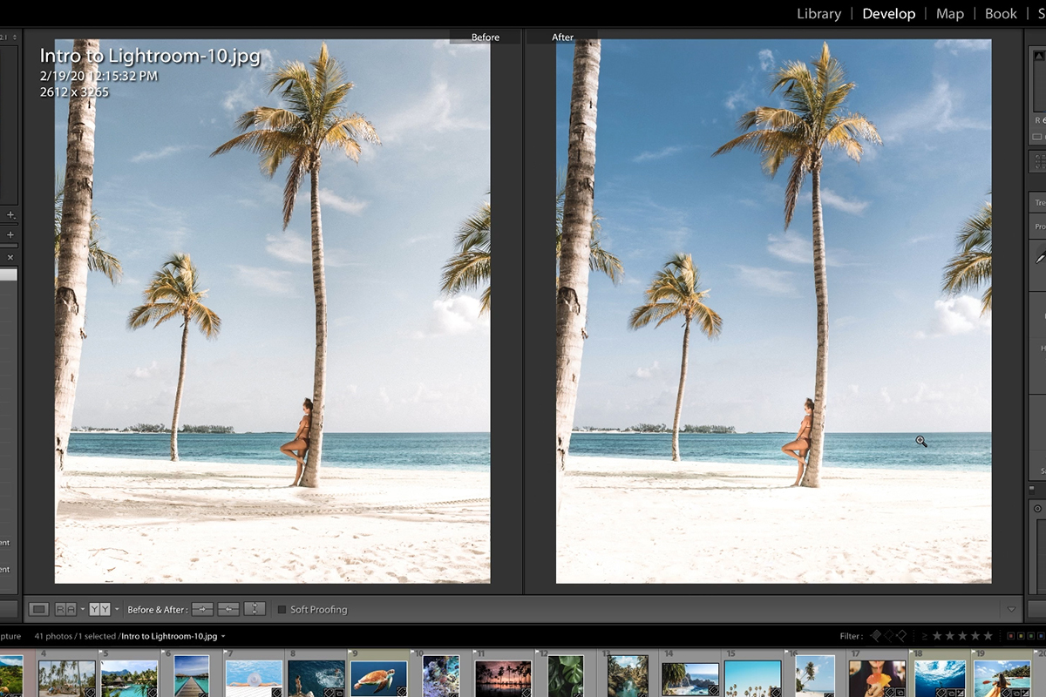This screenshot has height=697, width=1046.
Task: Open the Map module
Action: click(x=949, y=14)
